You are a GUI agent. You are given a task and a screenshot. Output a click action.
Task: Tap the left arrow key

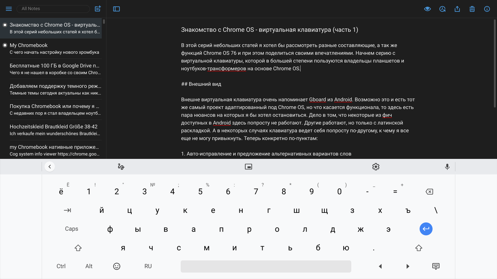380,266
